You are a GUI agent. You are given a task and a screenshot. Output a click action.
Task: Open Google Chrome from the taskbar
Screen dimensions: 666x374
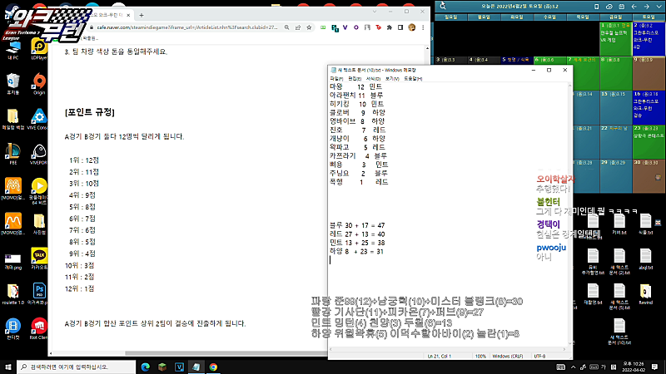pyautogui.click(x=213, y=367)
